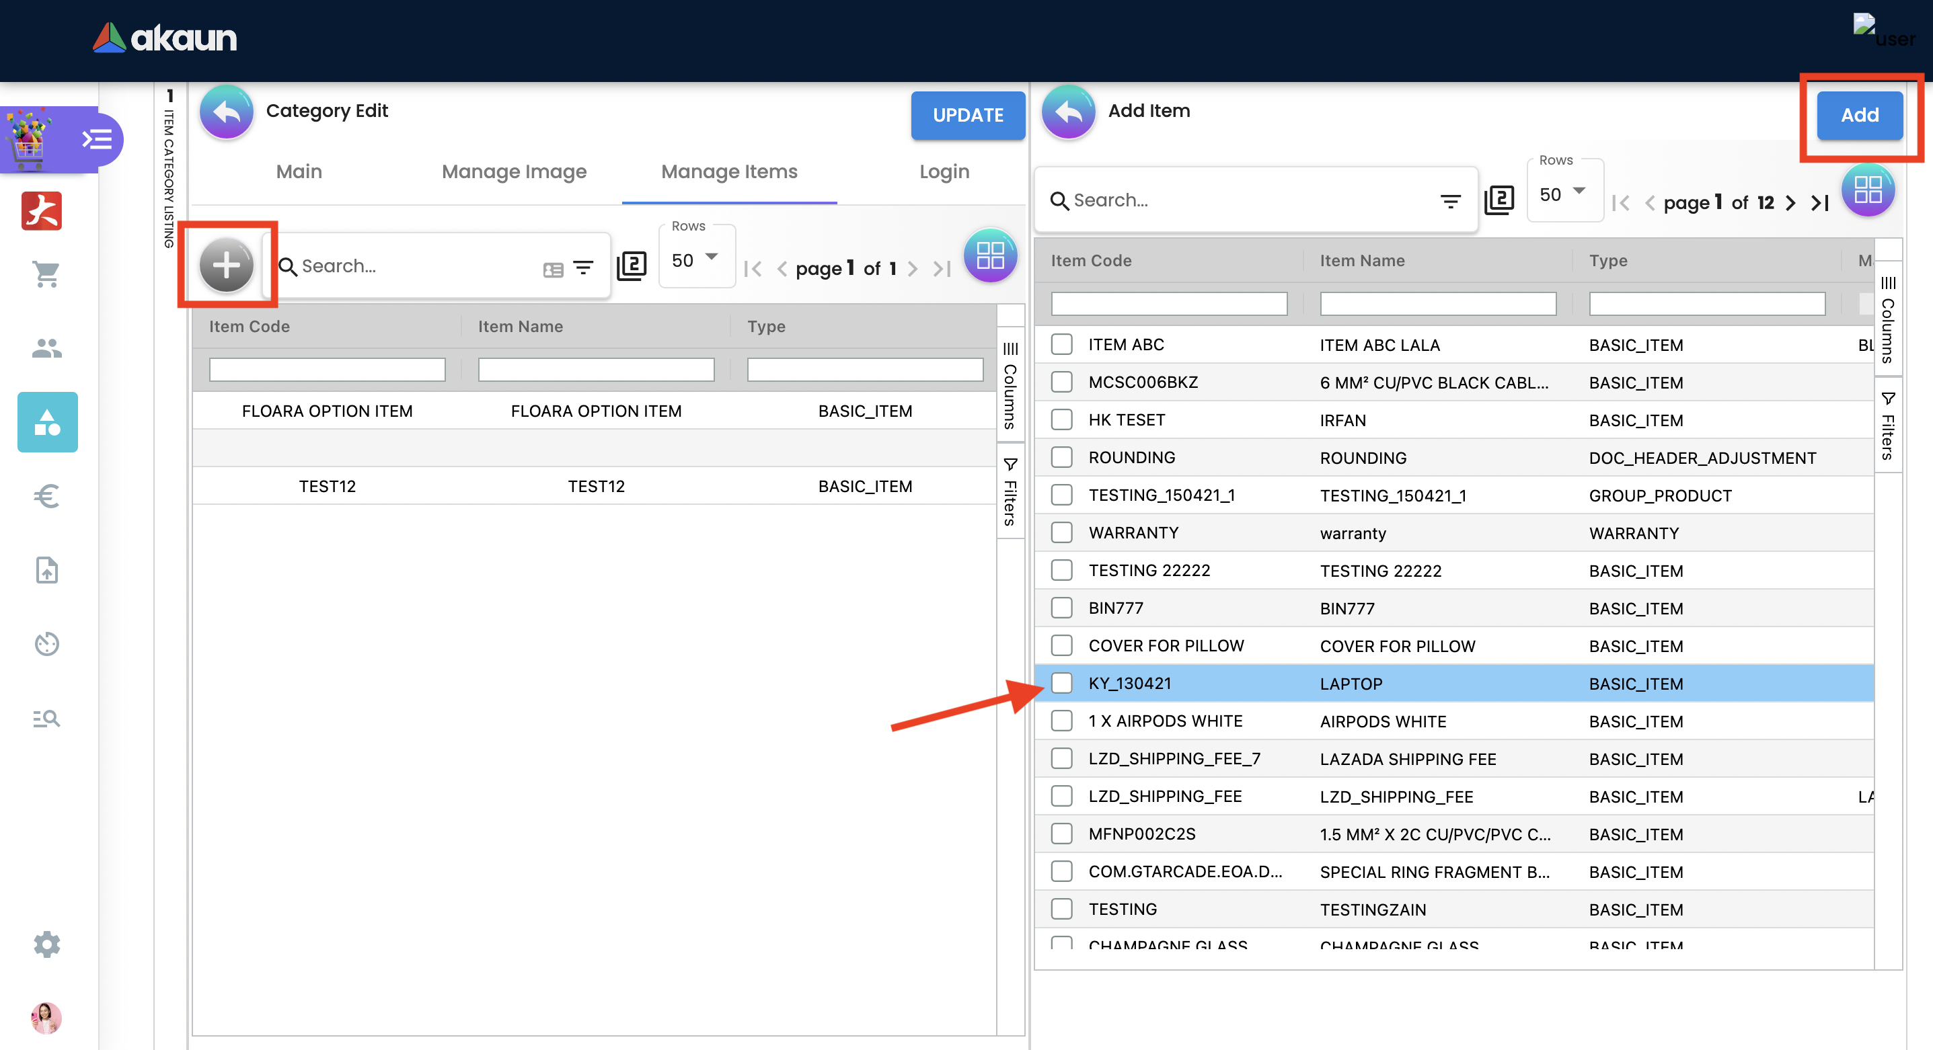Tick the ITEM ABC row checkbox
The height and width of the screenshot is (1050, 1933).
pos(1061,344)
